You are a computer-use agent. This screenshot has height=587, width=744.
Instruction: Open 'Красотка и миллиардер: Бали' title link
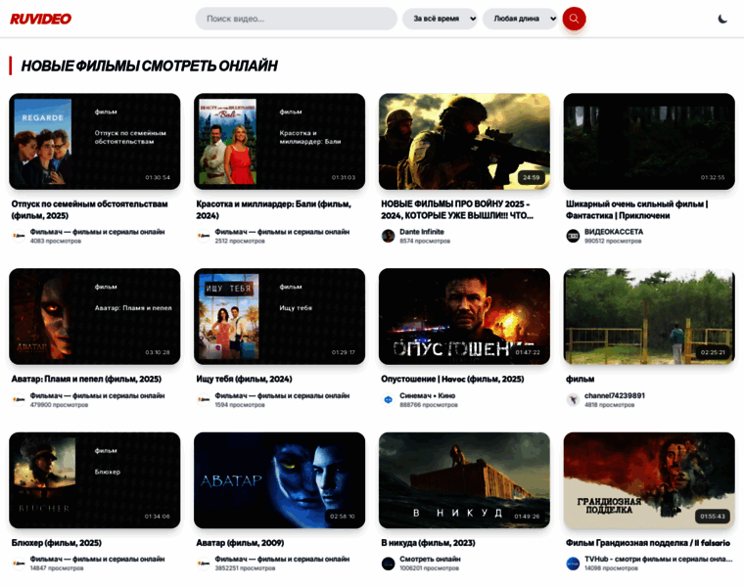[273, 208]
